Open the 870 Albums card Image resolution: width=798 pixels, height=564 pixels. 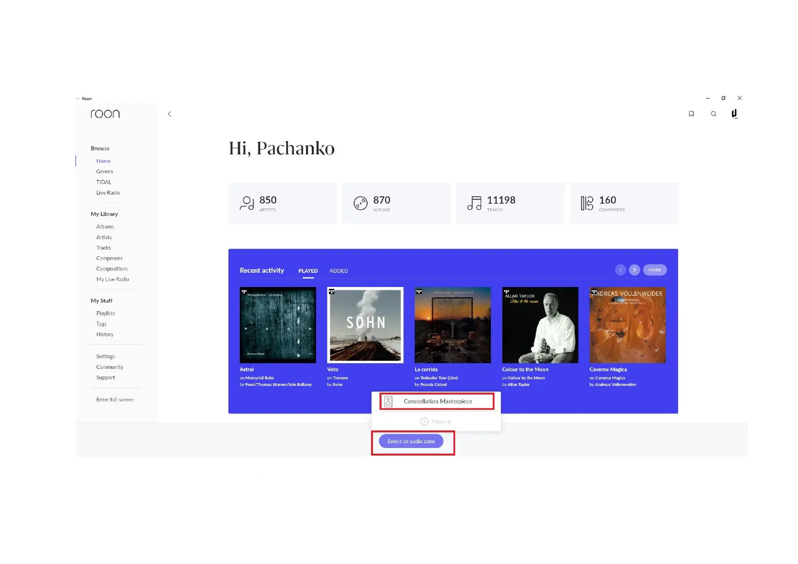396,203
